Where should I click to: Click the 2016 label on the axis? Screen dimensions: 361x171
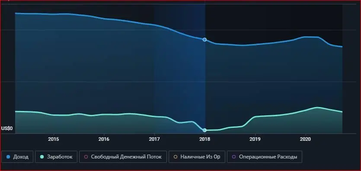(x=104, y=139)
